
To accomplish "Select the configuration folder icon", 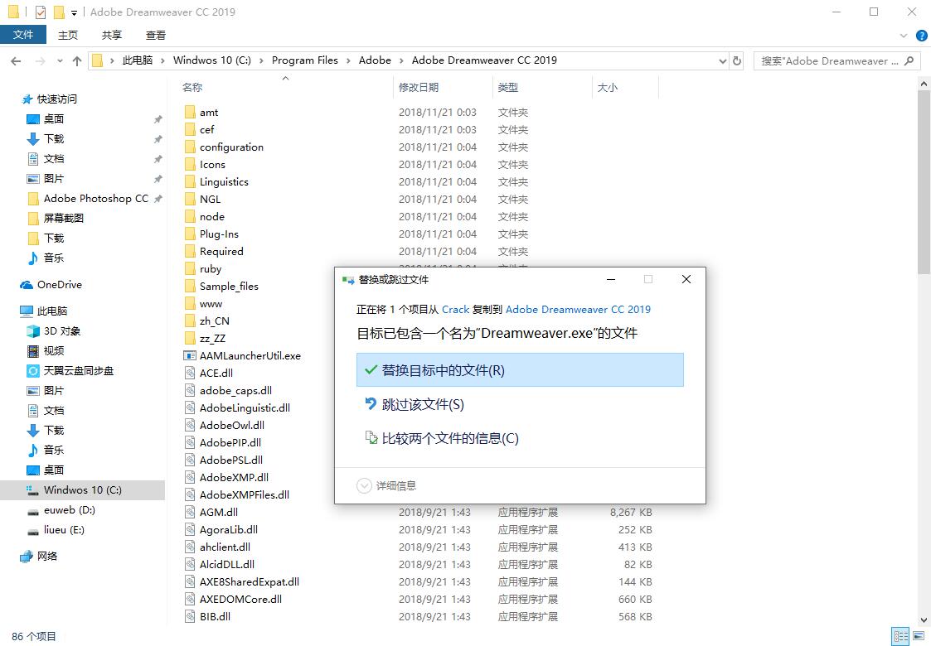I will 190,147.
